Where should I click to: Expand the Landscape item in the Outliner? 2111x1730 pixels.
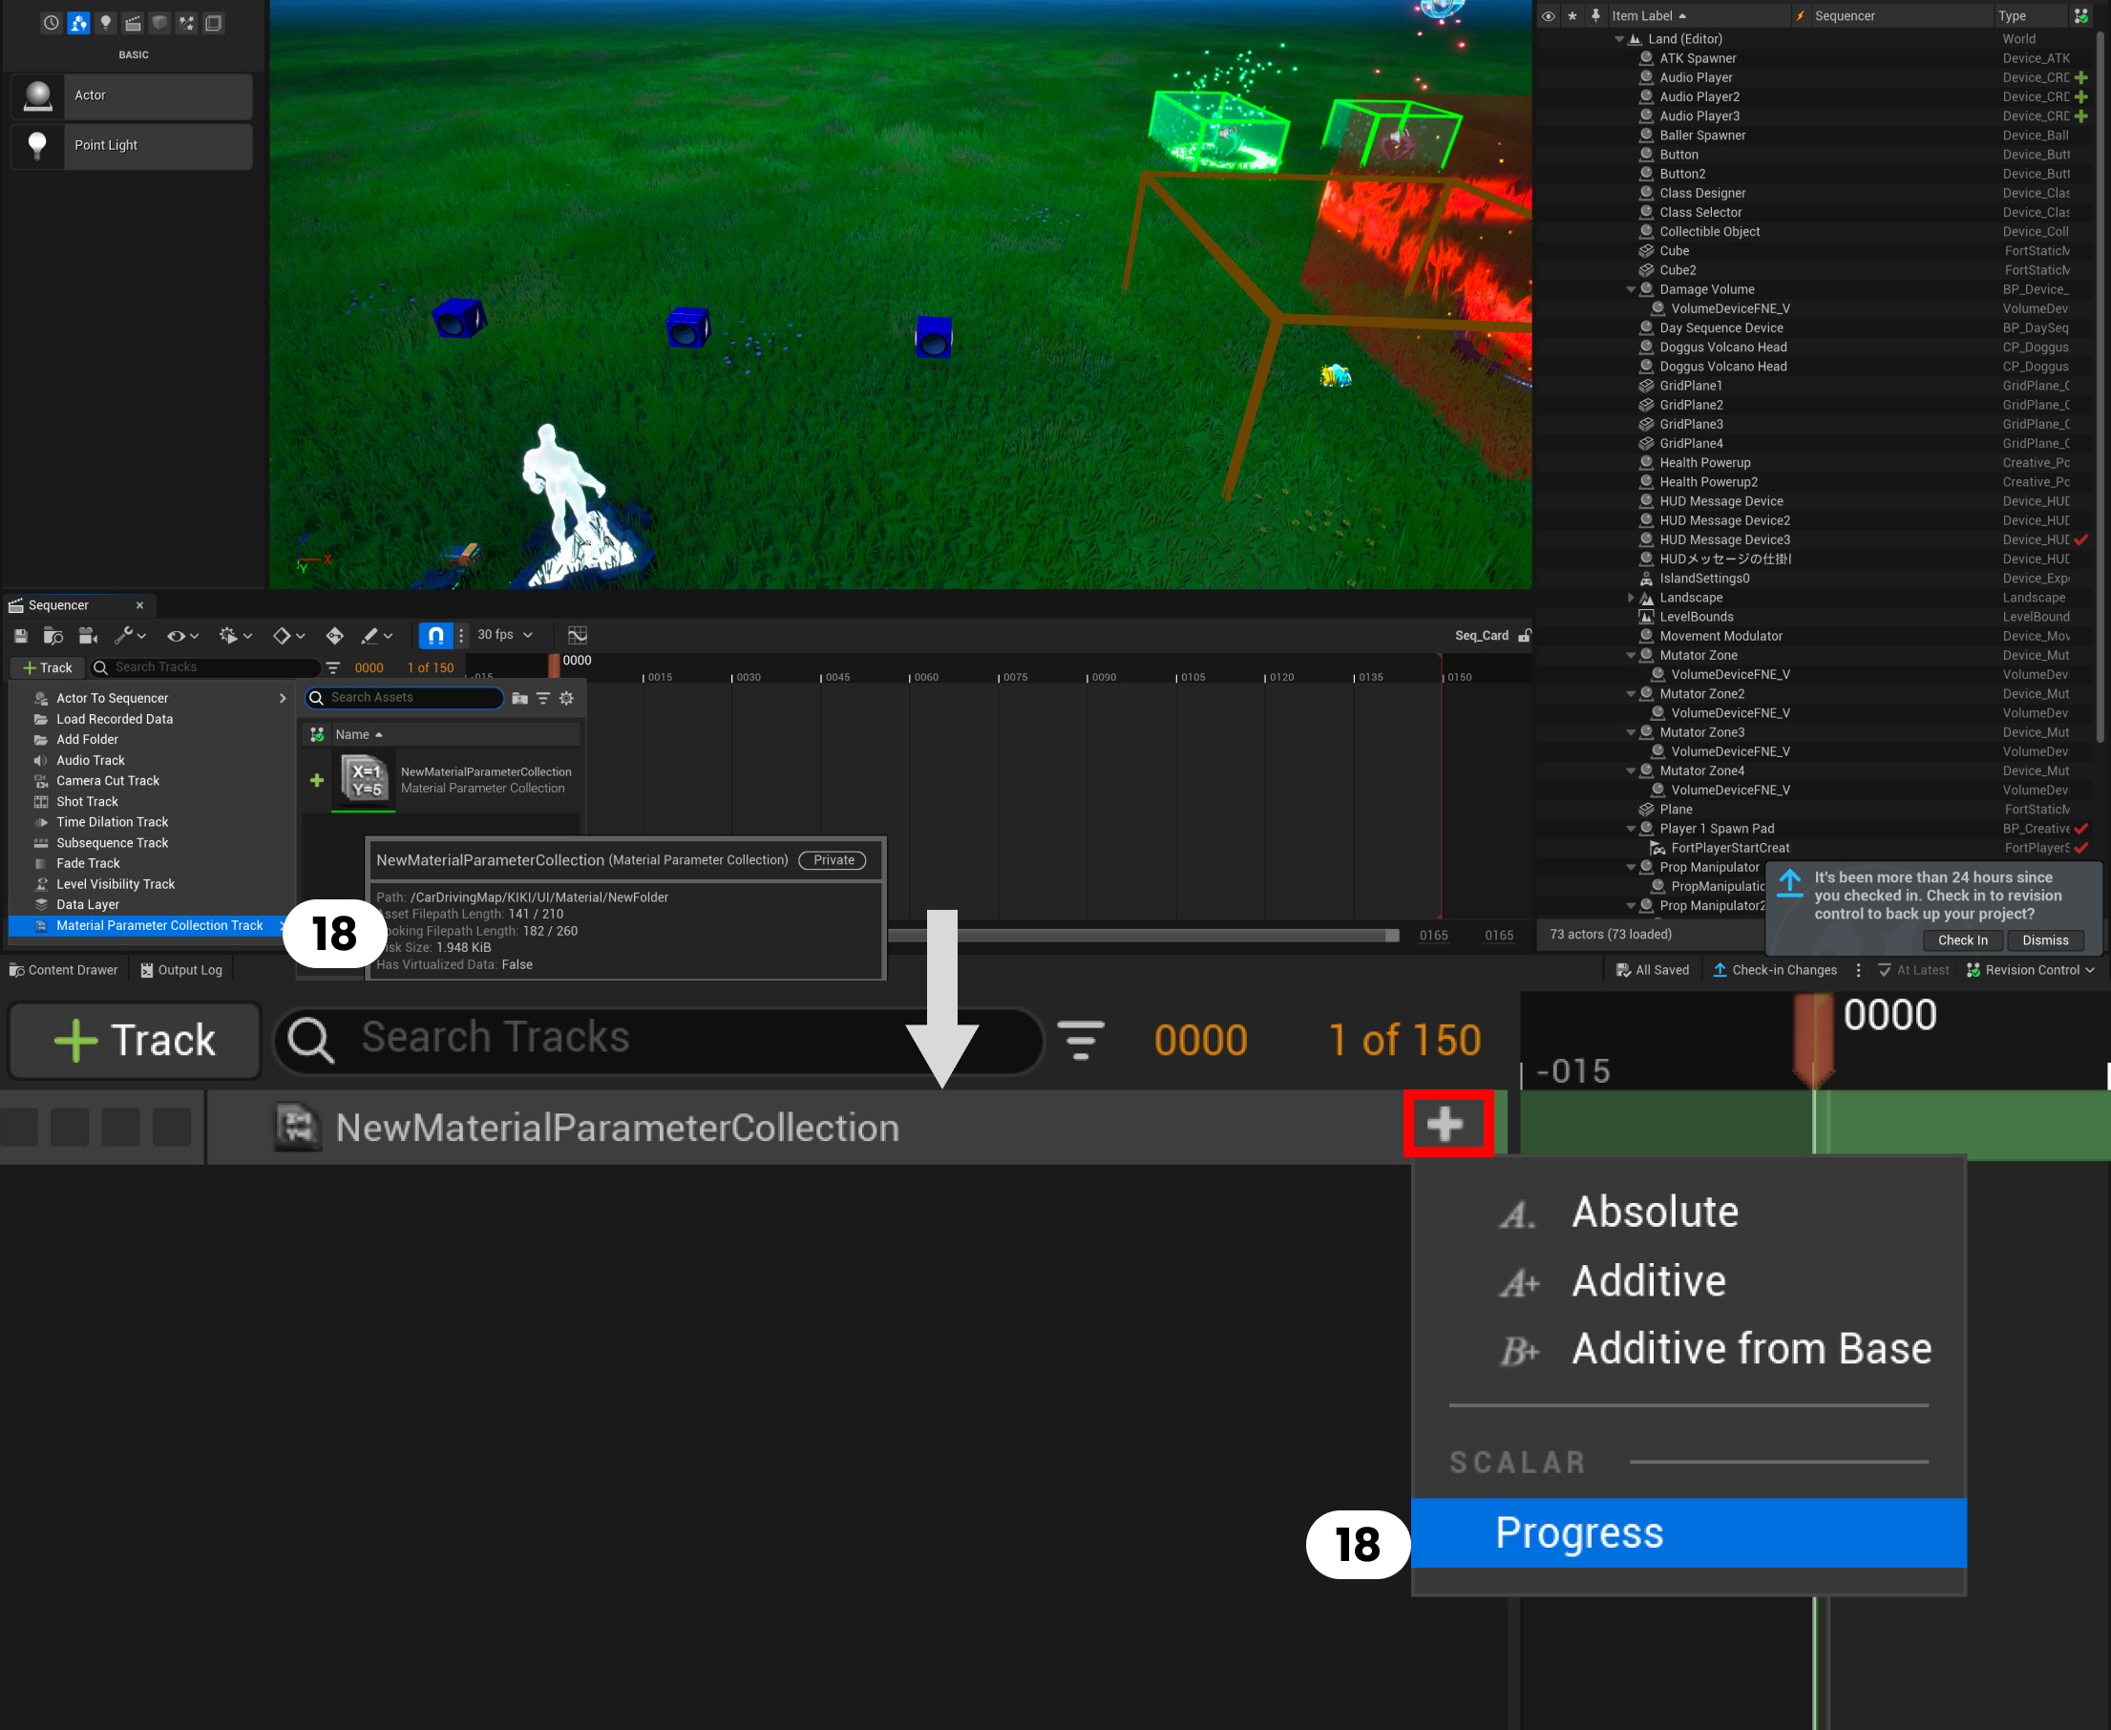(x=1633, y=597)
